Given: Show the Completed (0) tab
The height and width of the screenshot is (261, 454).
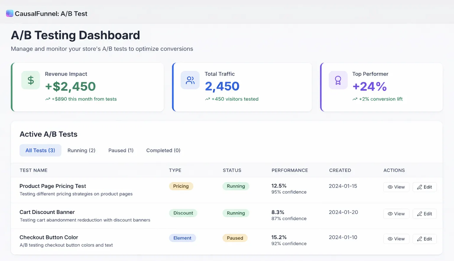Looking at the screenshot, I should point(163,150).
